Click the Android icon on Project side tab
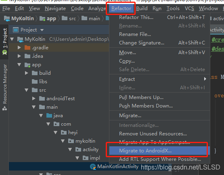Screen dimensions: 224x175 (4, 53)
